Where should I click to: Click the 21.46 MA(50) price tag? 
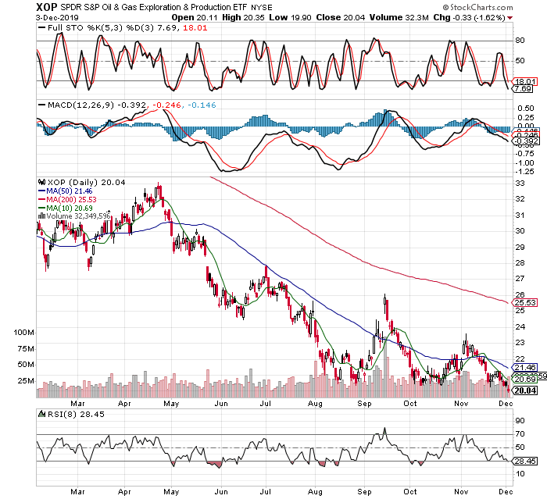pos(524,367)
